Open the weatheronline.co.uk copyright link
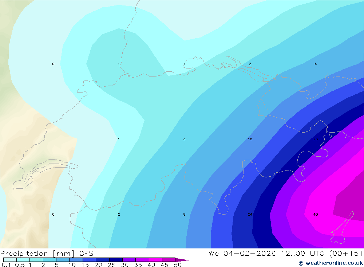The image size is (364, 267). [331, 263]
